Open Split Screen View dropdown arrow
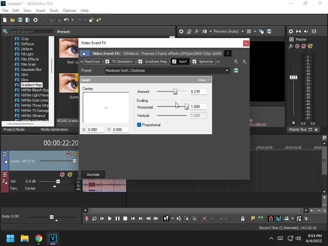 pos(210,31)
